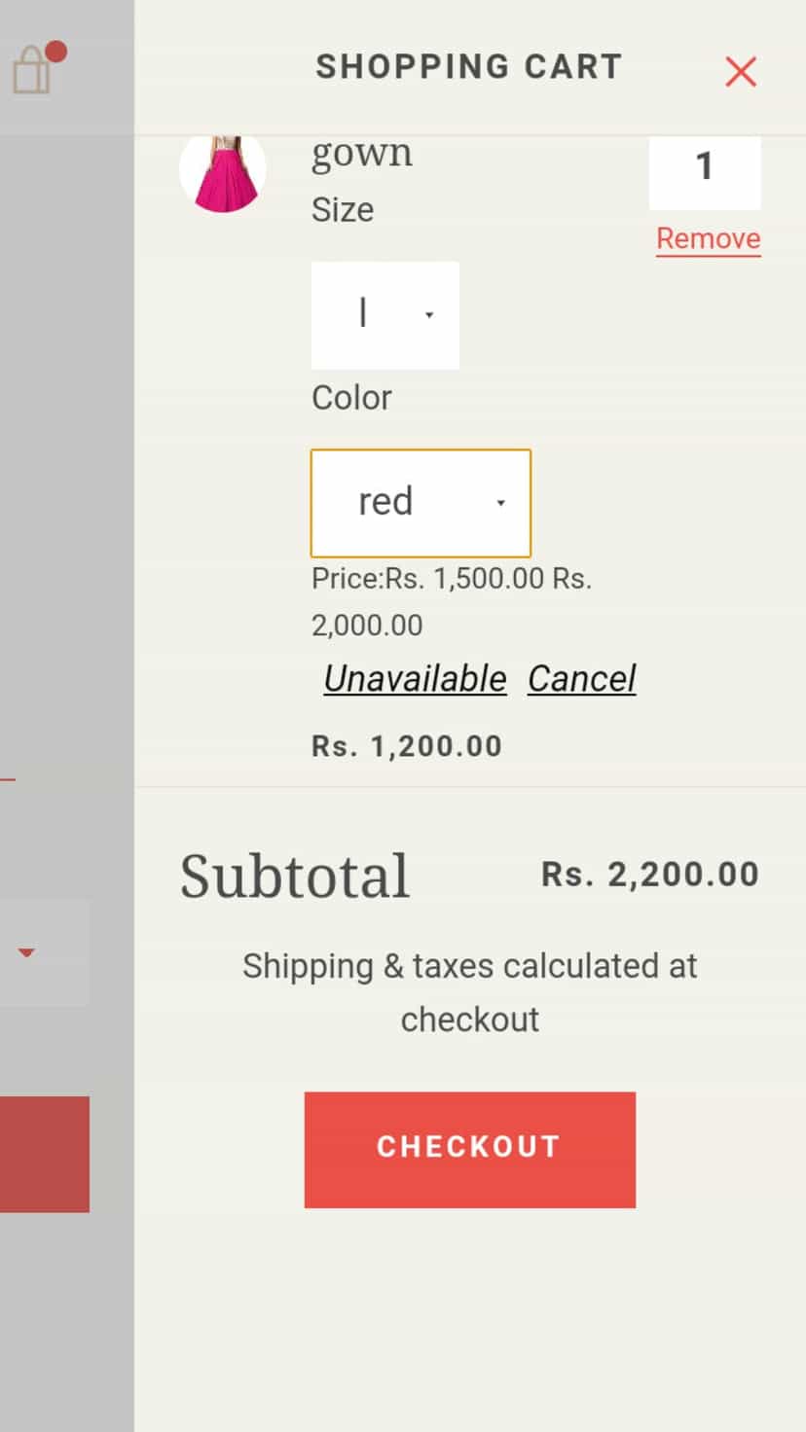Image resolution: width=806 pixels, height=1432 pixels.
Task: Click the small arrow in the Size dropdown
Action: [x=429, y=315]
